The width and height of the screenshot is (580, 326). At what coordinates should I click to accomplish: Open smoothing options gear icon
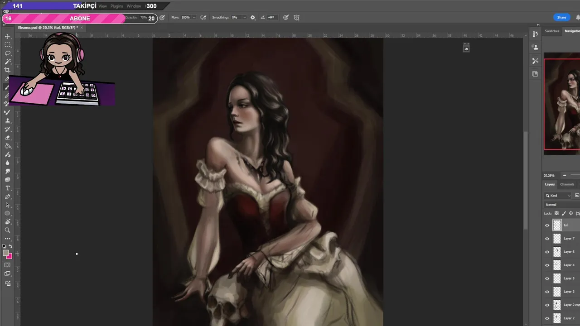pos(253,18)
